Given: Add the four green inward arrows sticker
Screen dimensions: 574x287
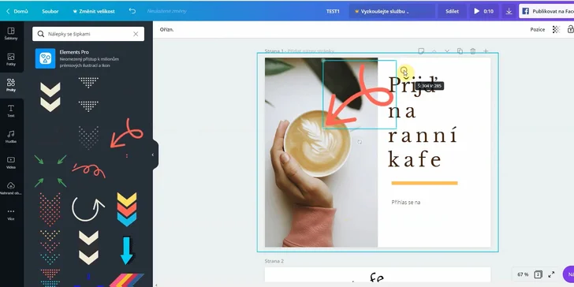Looking at the screenshot, I should point(50,171).
